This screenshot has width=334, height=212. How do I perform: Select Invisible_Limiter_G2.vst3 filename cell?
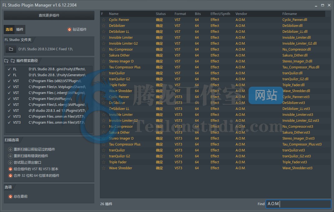click(301, 121)
